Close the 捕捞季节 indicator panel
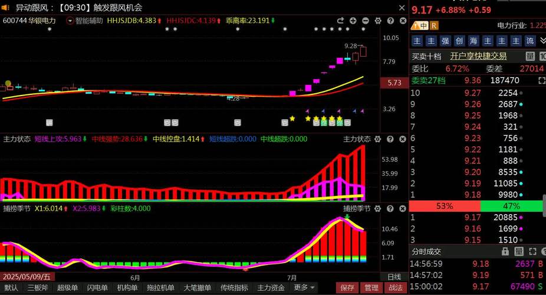This screenshot has width=546, height=295. click(x=402, y=209)
